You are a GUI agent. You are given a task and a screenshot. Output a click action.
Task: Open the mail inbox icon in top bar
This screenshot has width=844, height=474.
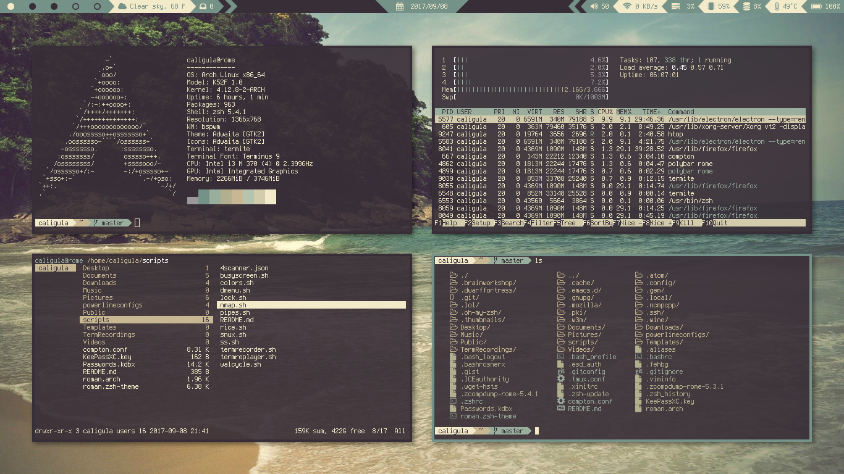[x=203, y=6]
